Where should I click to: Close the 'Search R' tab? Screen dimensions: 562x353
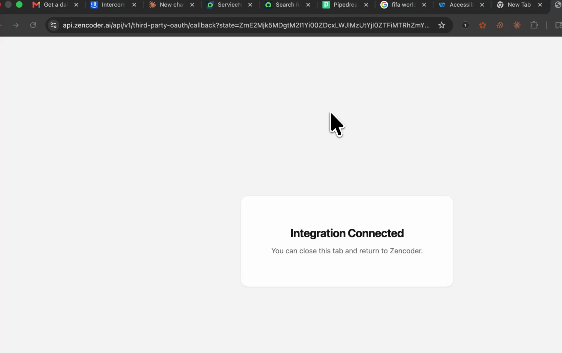pos(308,5)
